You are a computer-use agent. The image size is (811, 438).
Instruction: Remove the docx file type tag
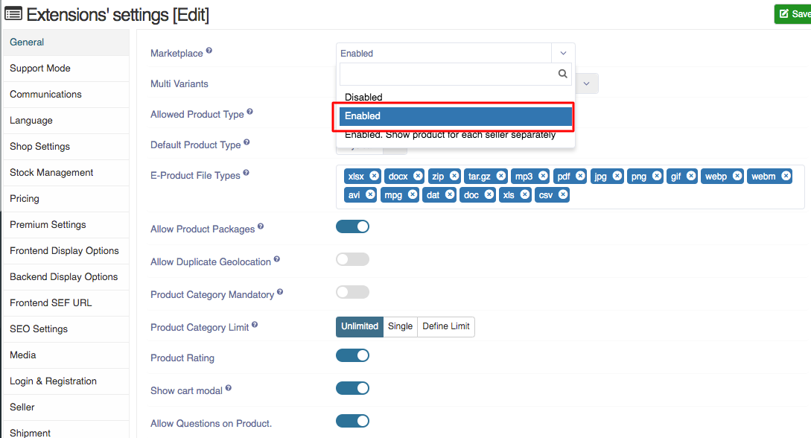[x=418, y=176]
